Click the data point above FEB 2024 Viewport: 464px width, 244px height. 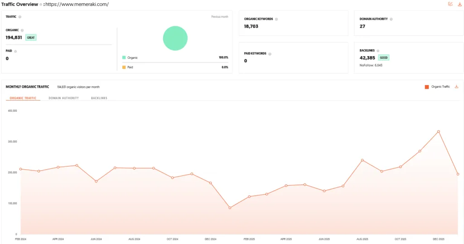[x=20, y=169]
